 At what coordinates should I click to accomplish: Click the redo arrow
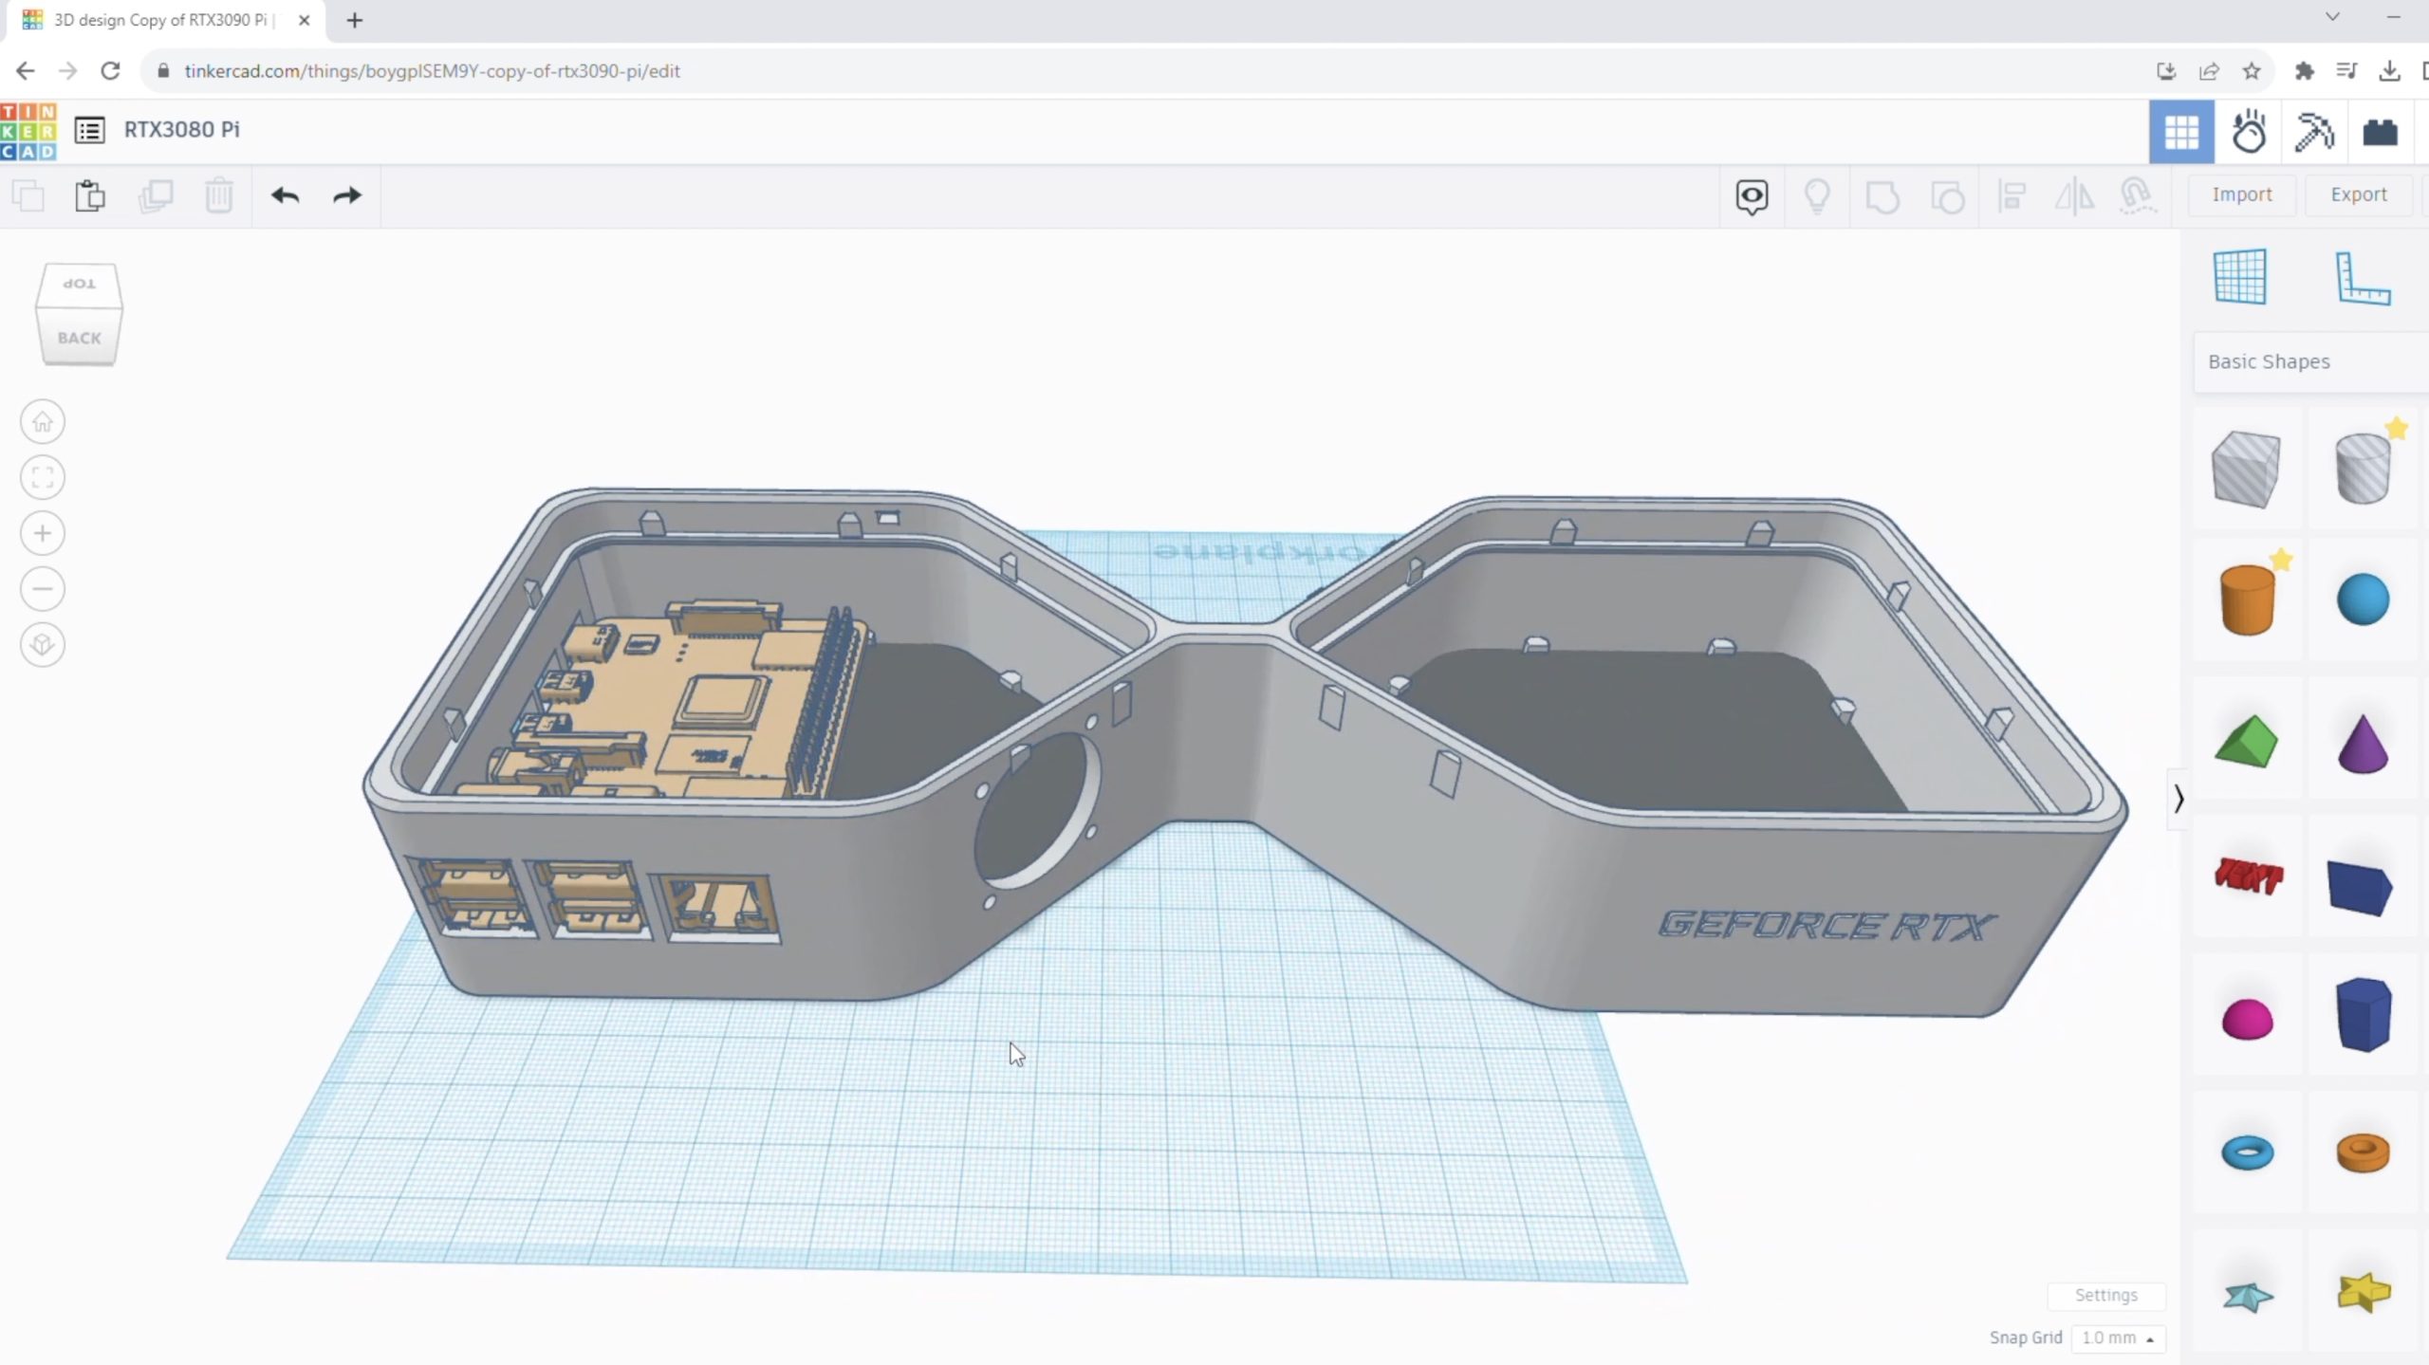[x=347, y=195]
